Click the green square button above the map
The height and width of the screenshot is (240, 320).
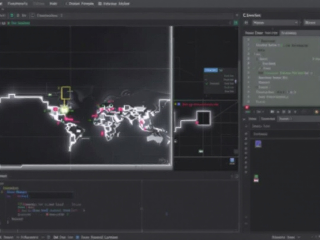click(236, 23)
